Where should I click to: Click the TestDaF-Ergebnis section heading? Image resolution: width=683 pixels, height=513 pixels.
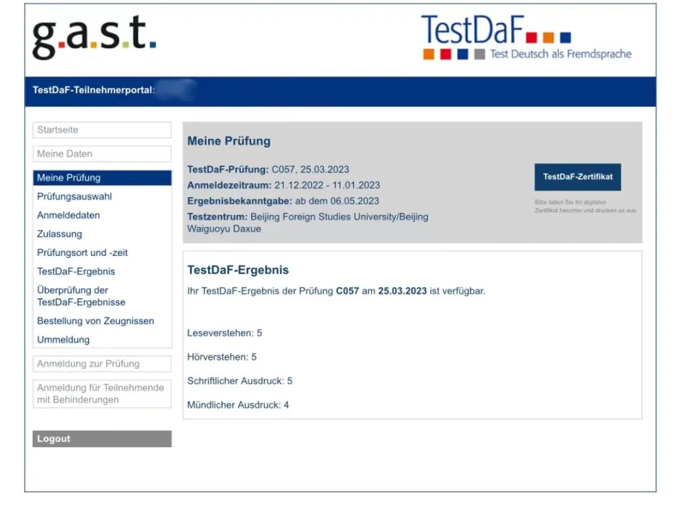tap(238, 270)
